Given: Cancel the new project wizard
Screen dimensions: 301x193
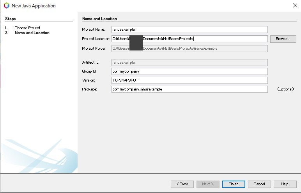Looking at the screenshot, I should click(259, 184).
